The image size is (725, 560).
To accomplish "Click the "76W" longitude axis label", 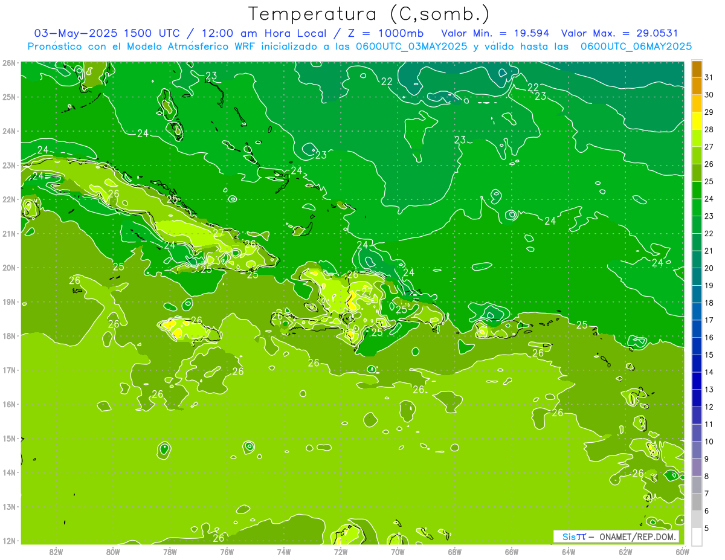I will [x=227, y=552].
